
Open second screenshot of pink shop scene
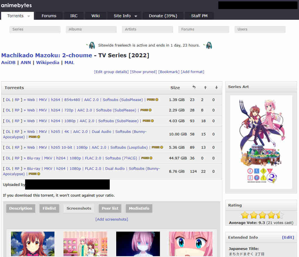[x=85, y=244]
